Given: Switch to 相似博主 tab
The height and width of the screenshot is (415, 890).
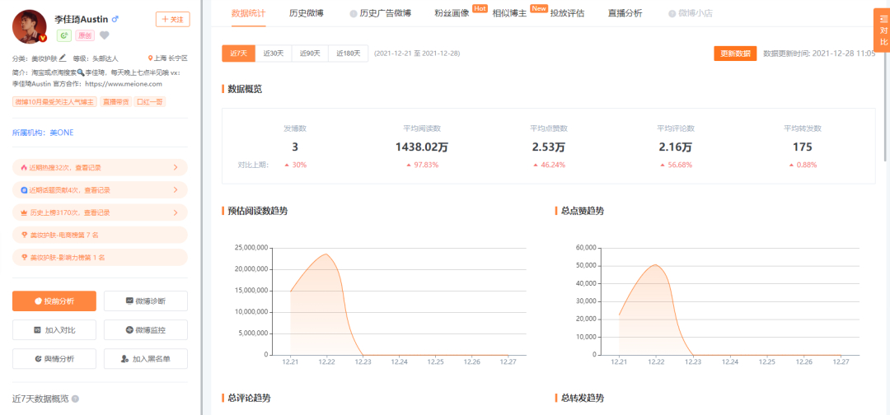Looking at the screenshot, I should click(x=509, y=13).
